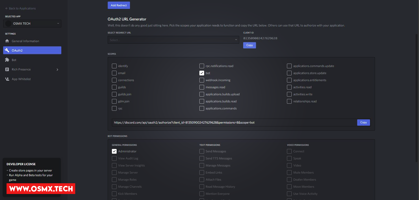Enable the connections scope
The width and height of the screenshot is (419, 200).
(114, 80)
